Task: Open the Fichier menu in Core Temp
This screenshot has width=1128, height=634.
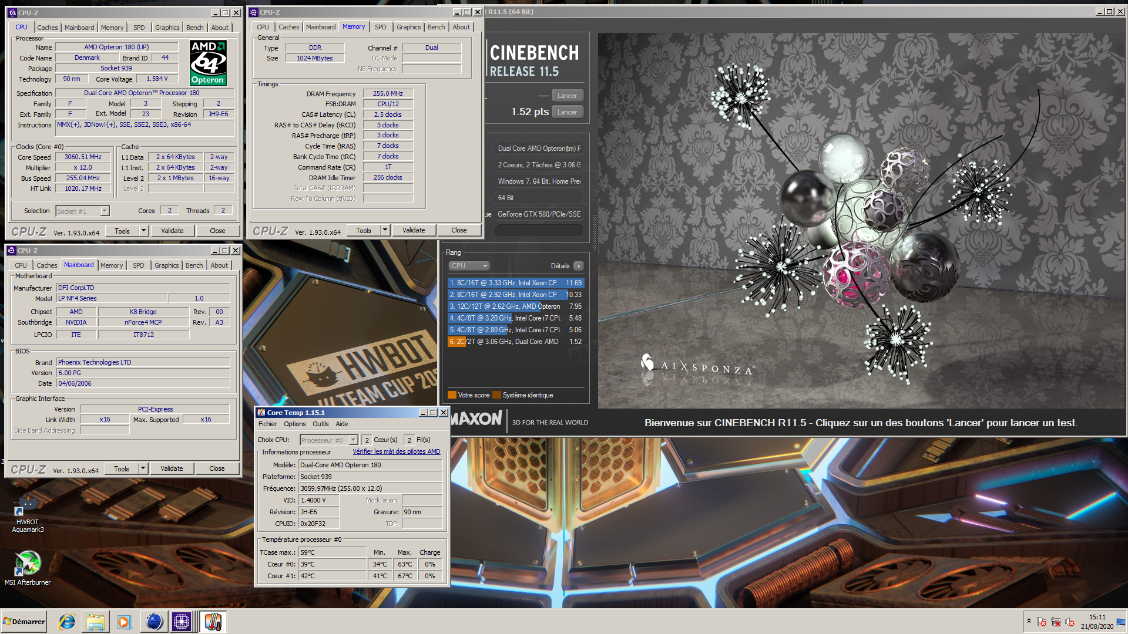Action: (267, 424)
